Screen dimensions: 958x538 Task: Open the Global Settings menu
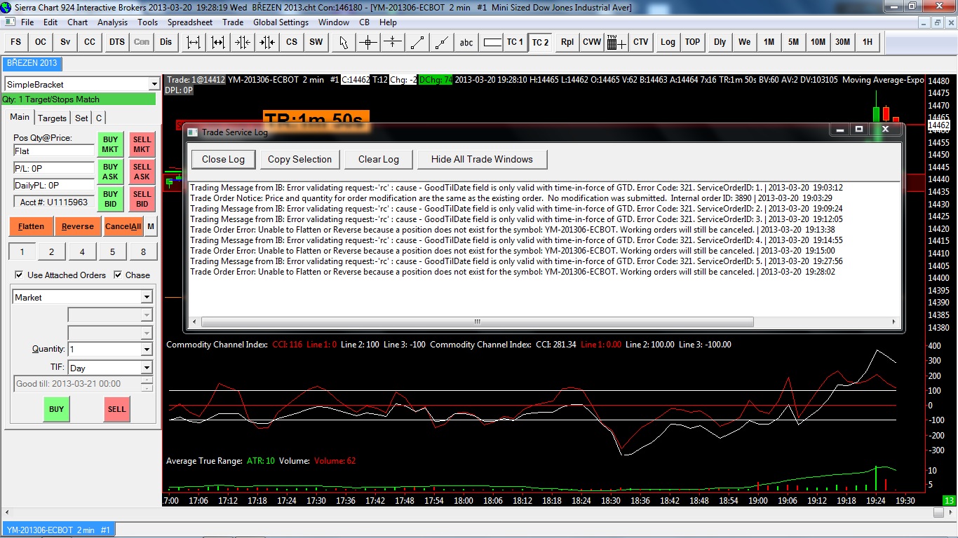point(281,22)
